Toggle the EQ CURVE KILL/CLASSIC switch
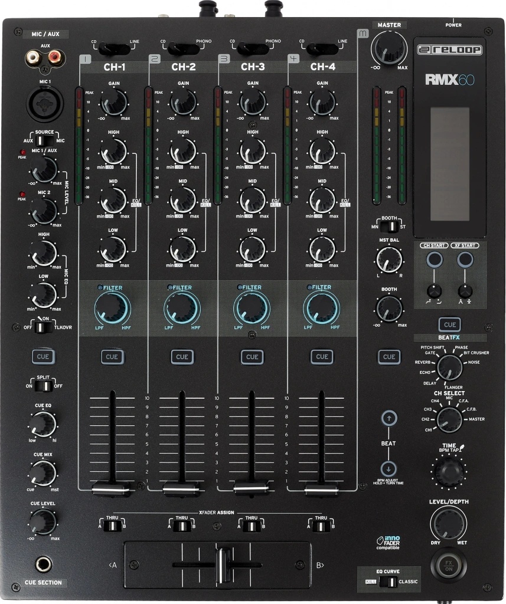The image size is (506, 604). 387,582
